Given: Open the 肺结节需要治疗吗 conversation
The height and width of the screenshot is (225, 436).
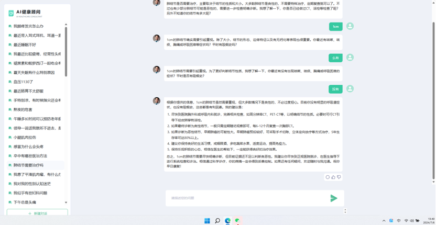Looking at the screenshot, I should coord(28,165).
